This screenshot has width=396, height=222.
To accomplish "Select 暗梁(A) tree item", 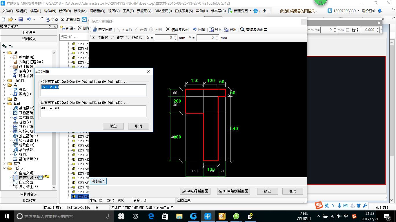I will point(25,71).
